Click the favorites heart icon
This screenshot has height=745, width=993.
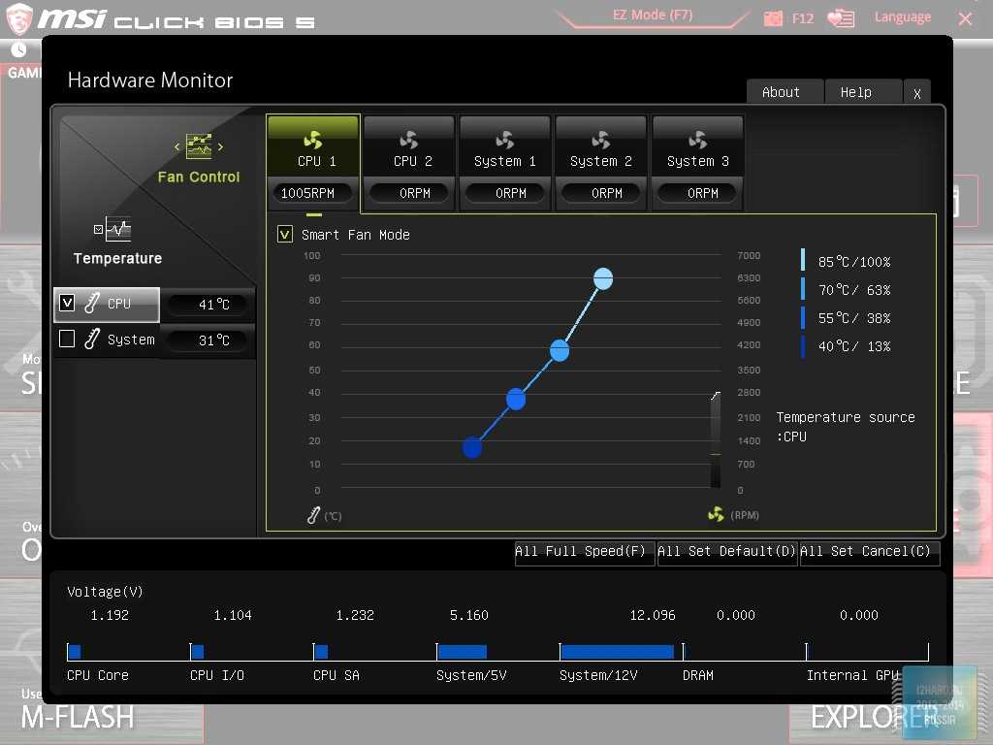point(841,18)
